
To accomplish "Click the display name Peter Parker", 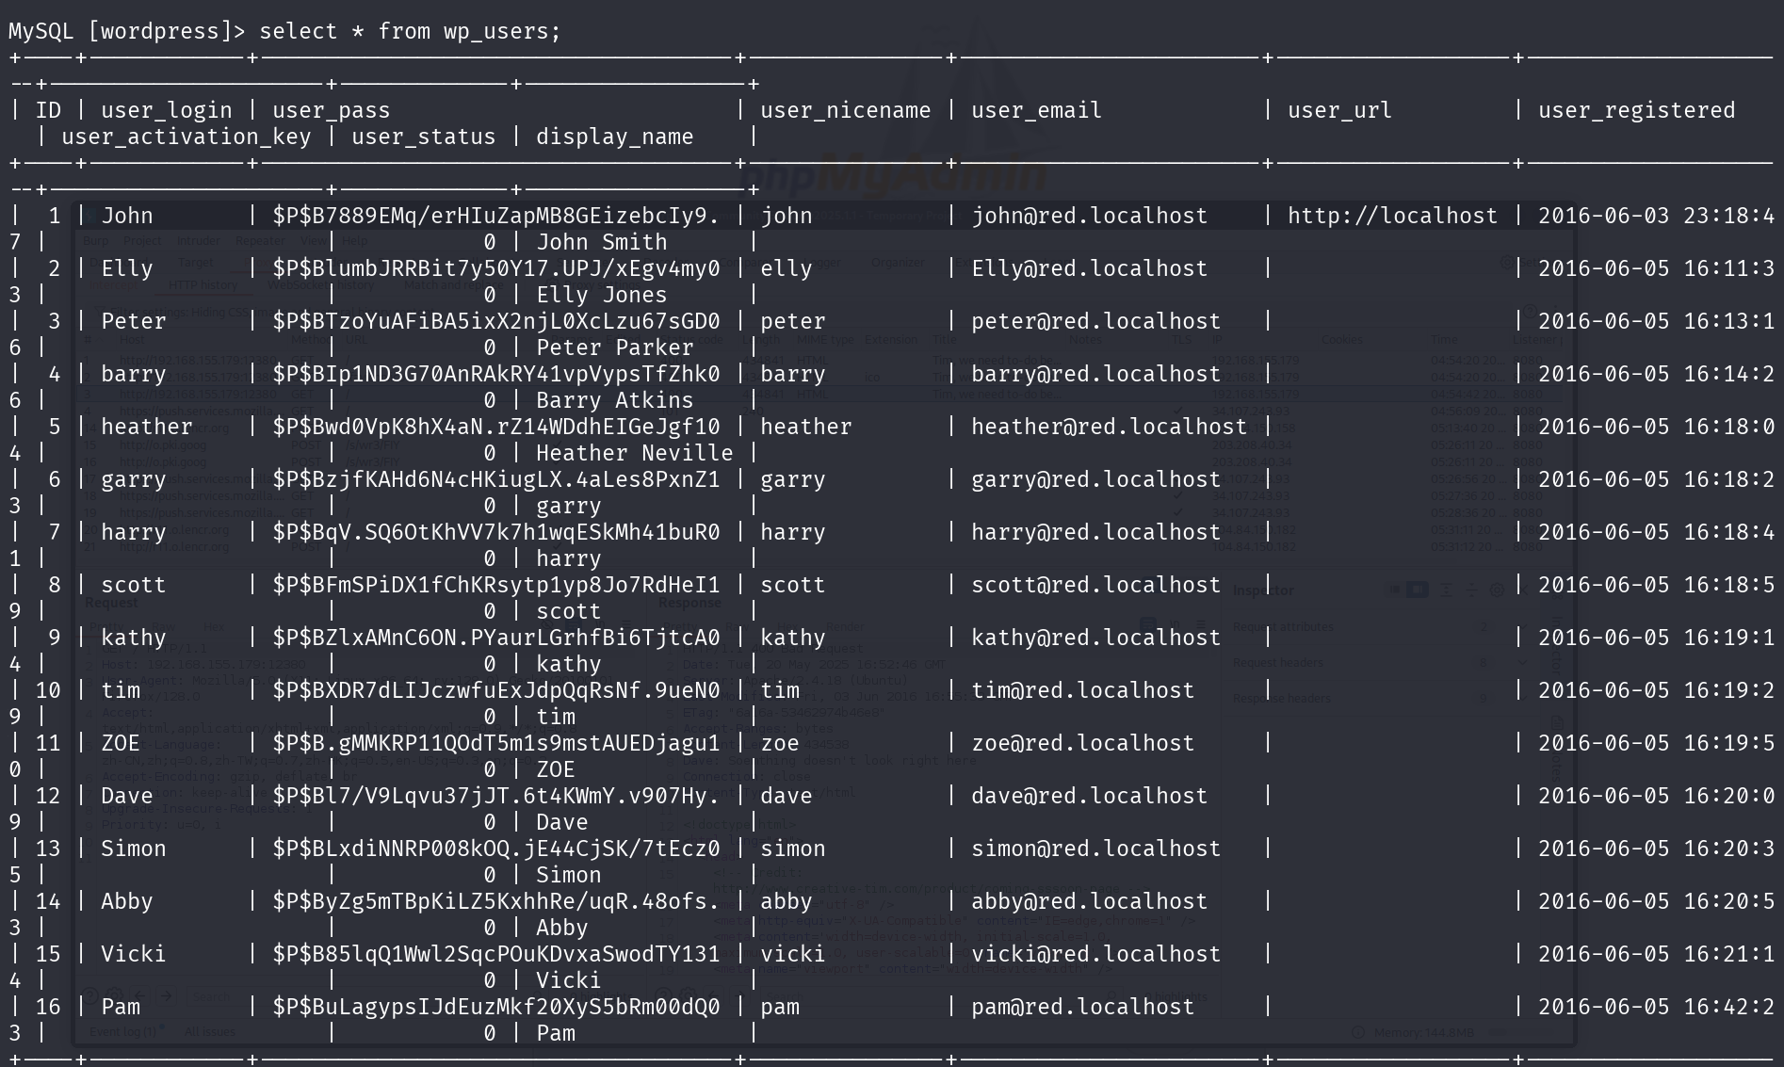I will (615, 348).
